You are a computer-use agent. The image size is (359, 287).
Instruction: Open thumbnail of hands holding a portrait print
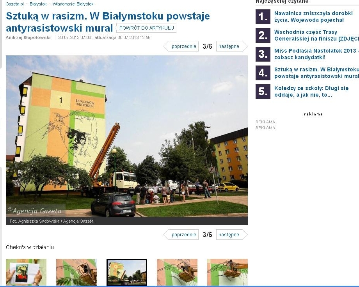[x=26, y=272]
